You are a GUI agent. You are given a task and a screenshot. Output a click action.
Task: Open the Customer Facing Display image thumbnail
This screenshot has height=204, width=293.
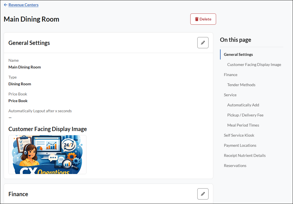47,155
